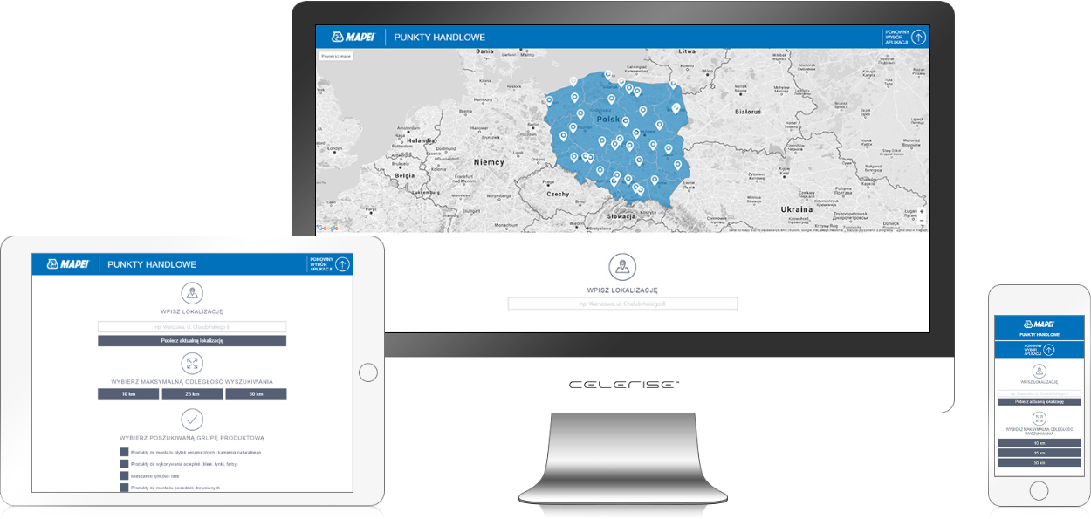Click the expand-arrows distance icon on the phone
Viewport: 1091px width, 519px height.
click(1039, 417)
